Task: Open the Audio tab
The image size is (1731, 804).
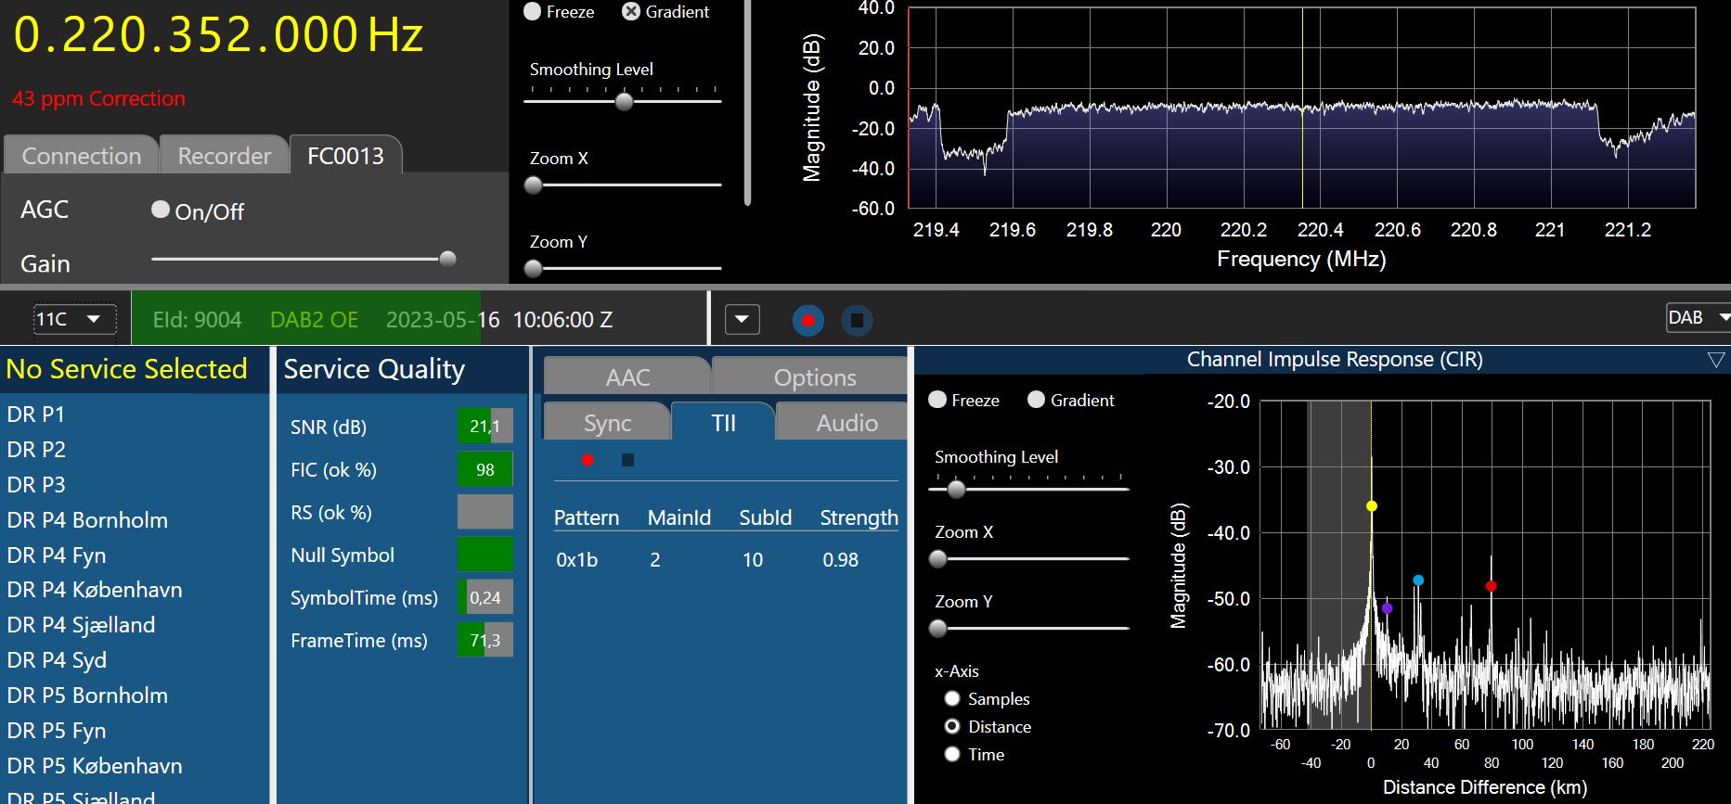Action: (846, 423)
